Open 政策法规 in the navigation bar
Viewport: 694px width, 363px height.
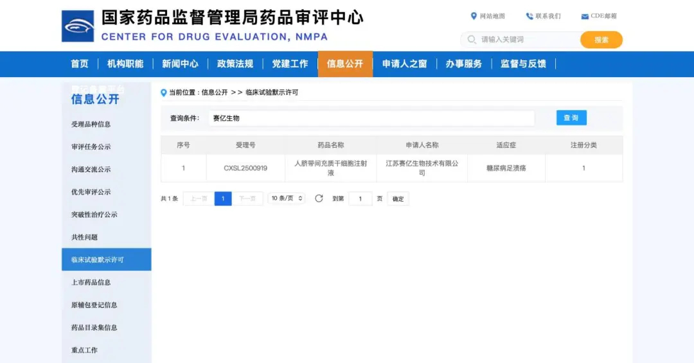click(x=235, y=64)
